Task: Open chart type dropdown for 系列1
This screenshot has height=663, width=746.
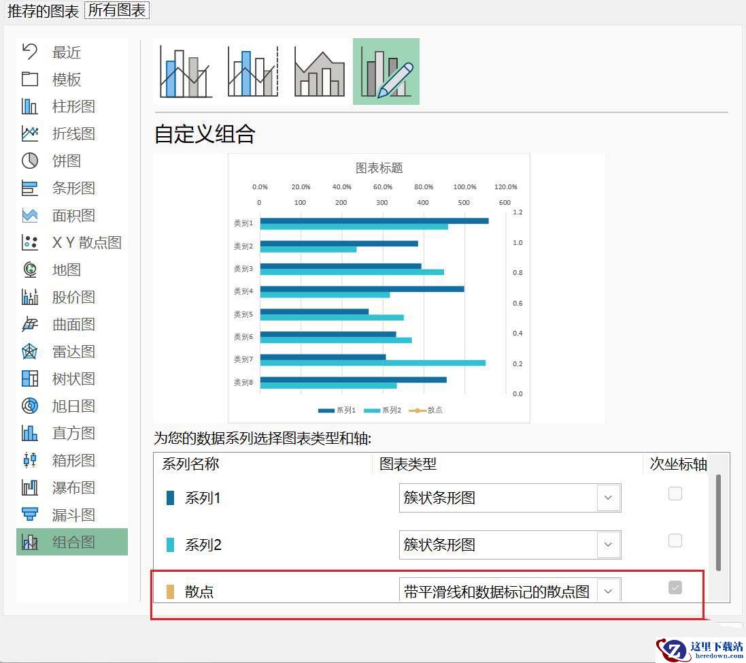Action: point(608,498)
